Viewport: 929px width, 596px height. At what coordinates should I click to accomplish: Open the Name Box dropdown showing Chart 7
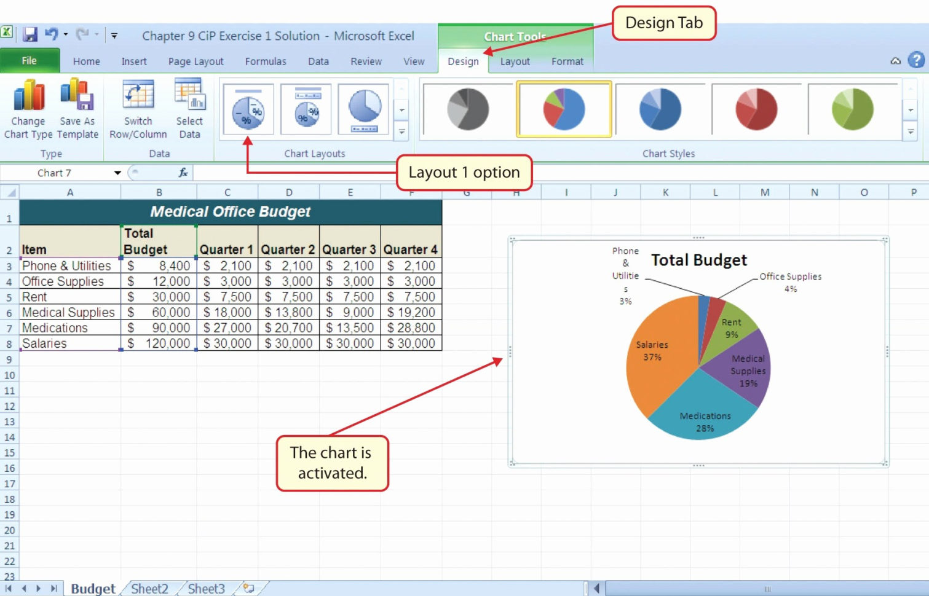point(117,173)
